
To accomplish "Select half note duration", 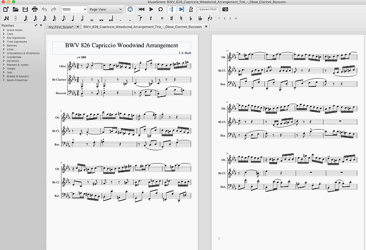I will 82,18.
